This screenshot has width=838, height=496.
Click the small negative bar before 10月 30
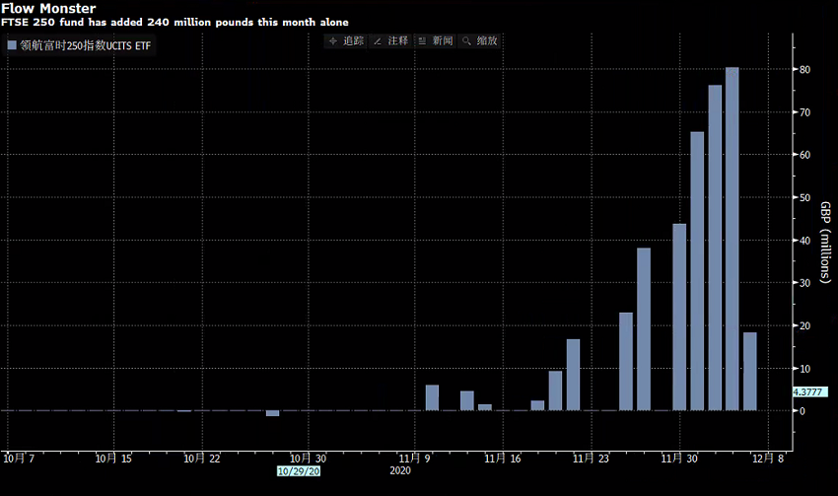pos(272,413)
